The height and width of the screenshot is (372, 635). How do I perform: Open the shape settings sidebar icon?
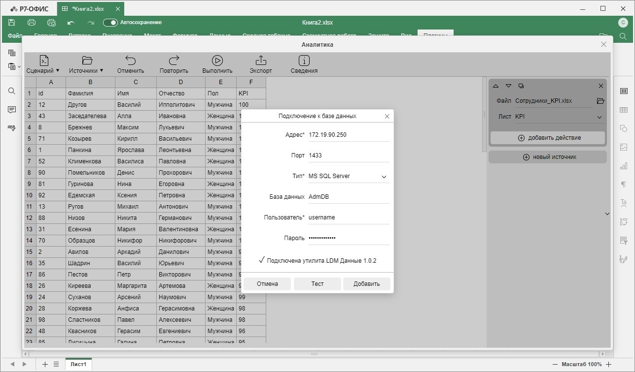(624, 128)
